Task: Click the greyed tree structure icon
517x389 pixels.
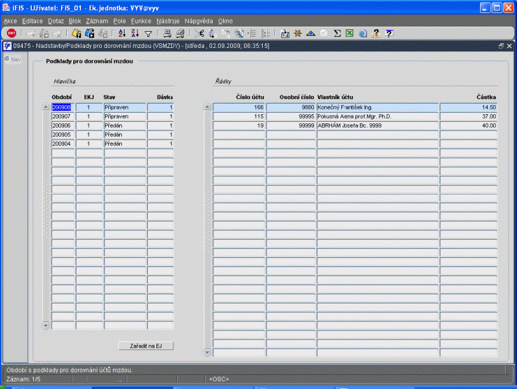Action: tap(265, 33)
